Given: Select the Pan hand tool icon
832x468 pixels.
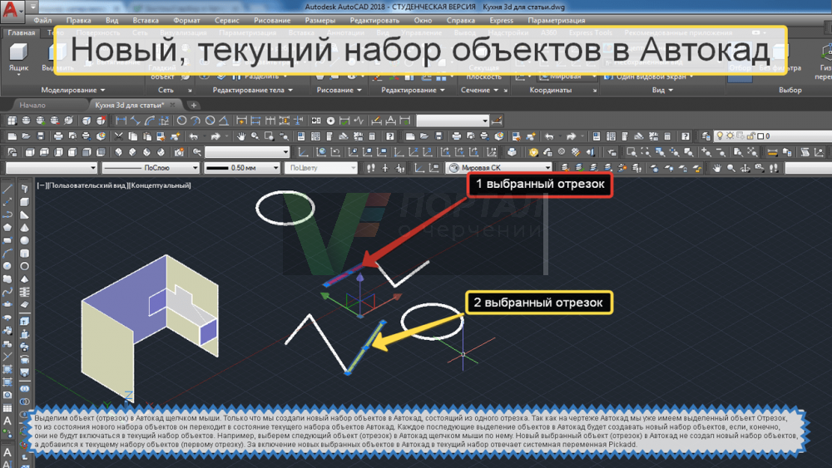Looking at the screenshot, I should point(240,135).
